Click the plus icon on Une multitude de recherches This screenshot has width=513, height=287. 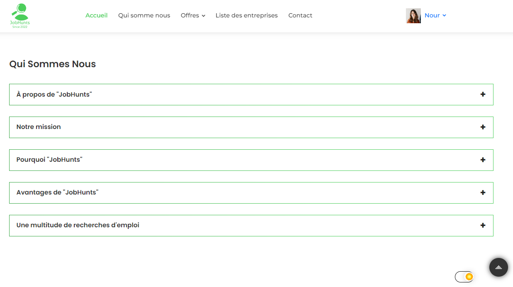pyautogui.click(x=483, y=226)
